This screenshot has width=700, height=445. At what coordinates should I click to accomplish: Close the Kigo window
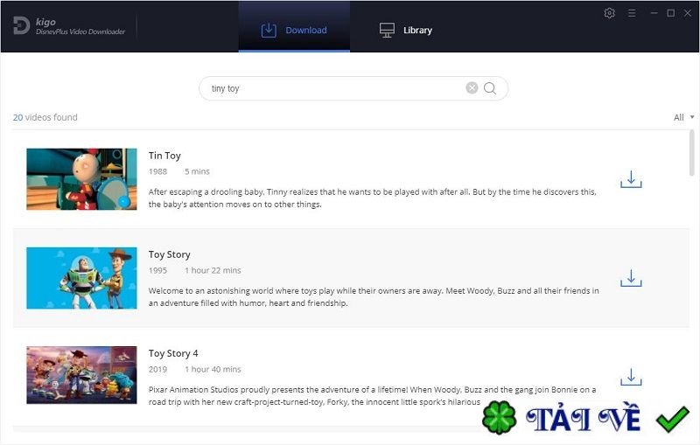click(x=688, y=13)
